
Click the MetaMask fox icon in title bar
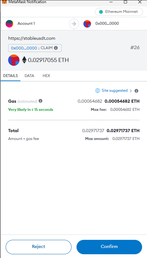click(x=4, y=2)
